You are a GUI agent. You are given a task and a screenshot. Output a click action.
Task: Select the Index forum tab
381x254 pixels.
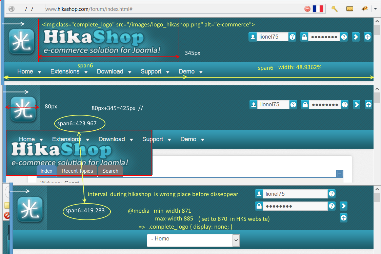coord(46,171)
